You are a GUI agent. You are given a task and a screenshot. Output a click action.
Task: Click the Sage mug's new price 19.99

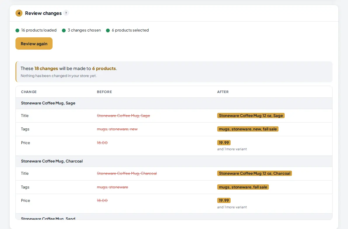pyautogui.click(x=224, y=143)
